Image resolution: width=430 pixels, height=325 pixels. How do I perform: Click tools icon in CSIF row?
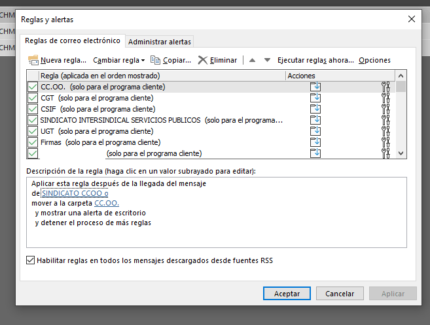(385, 109)
